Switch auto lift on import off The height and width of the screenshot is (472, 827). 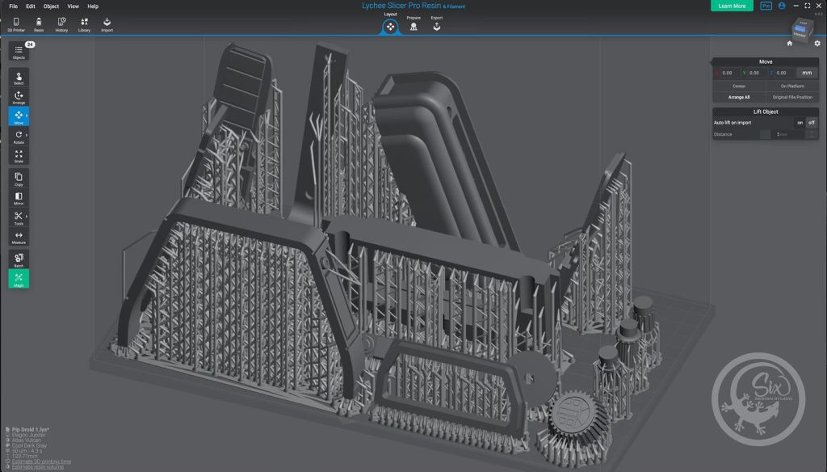tap(812, 122)
